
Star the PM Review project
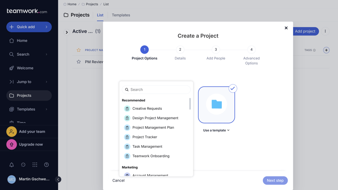point(79,62)
